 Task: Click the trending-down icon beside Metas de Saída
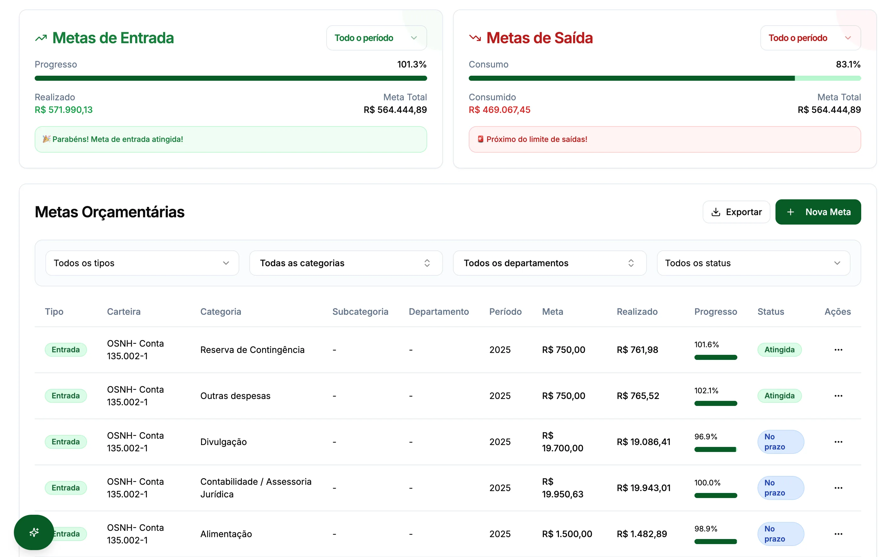point(475,38)
